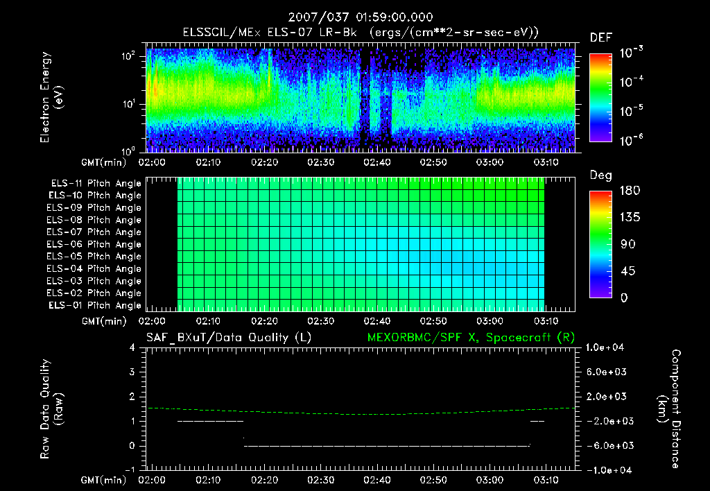
Task: Select the ELS-09 Pitch Angle row label
Action: pyautogui.click(x=94, y=208)
